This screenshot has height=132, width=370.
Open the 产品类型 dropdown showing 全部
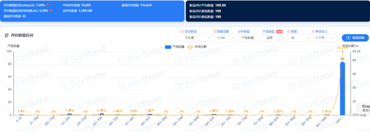(x=275, y=38)
